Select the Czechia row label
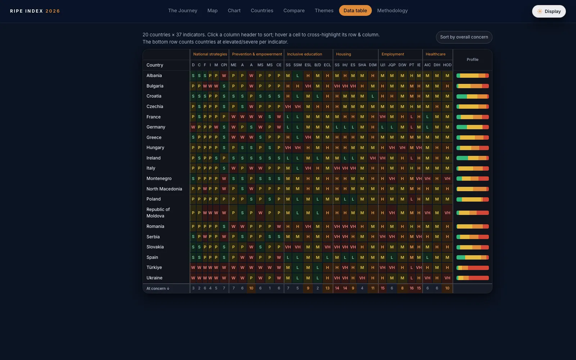The image size is (576, 360). point(155,107)
